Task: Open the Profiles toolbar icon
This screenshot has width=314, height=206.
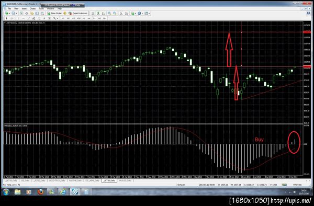Action: point(13,14)
